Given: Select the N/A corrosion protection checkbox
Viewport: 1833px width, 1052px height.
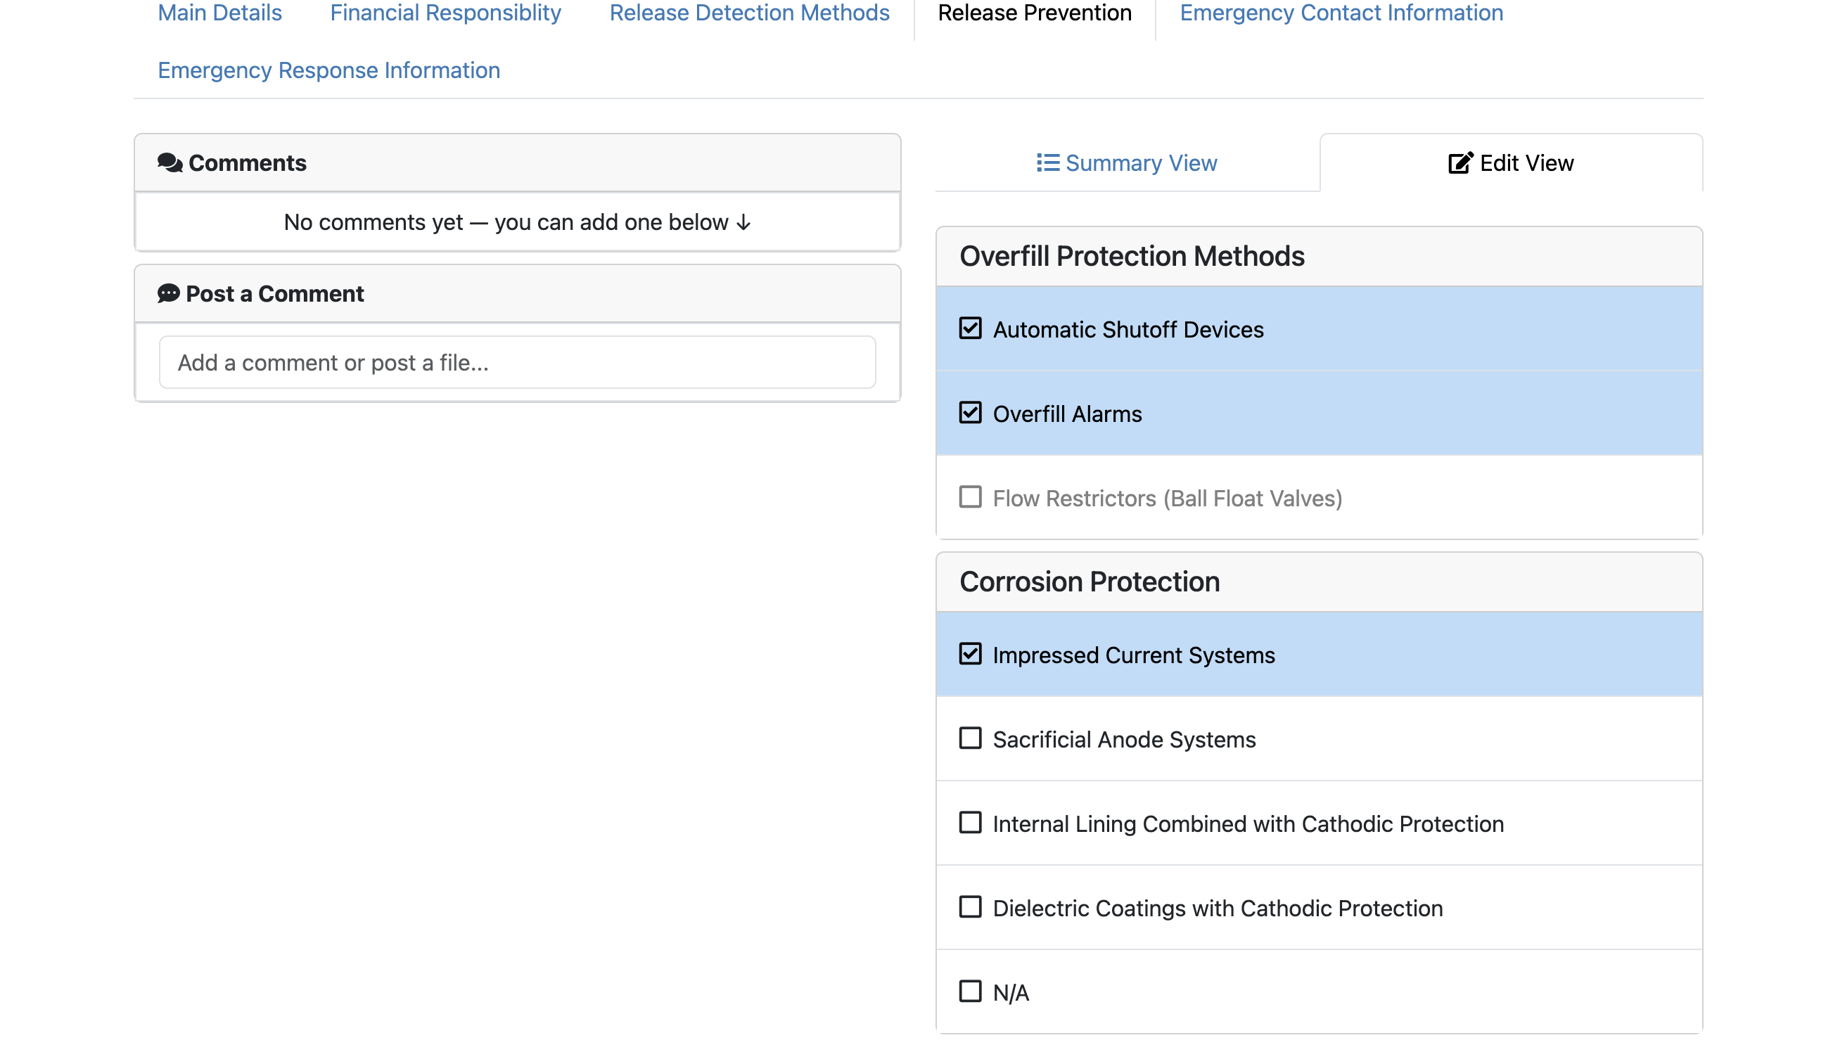Looking at the screenshot, I should [x=969, y=992].
